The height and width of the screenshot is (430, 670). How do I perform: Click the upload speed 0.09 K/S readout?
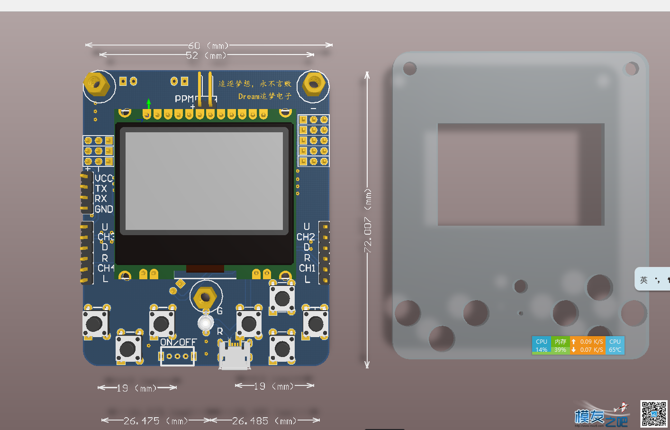point(588,341)
